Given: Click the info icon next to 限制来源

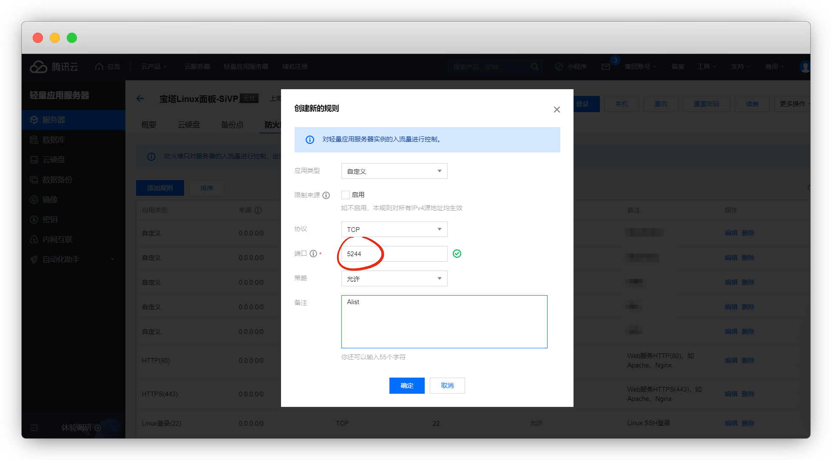Looking at the screenshot, I should point(326,195).
